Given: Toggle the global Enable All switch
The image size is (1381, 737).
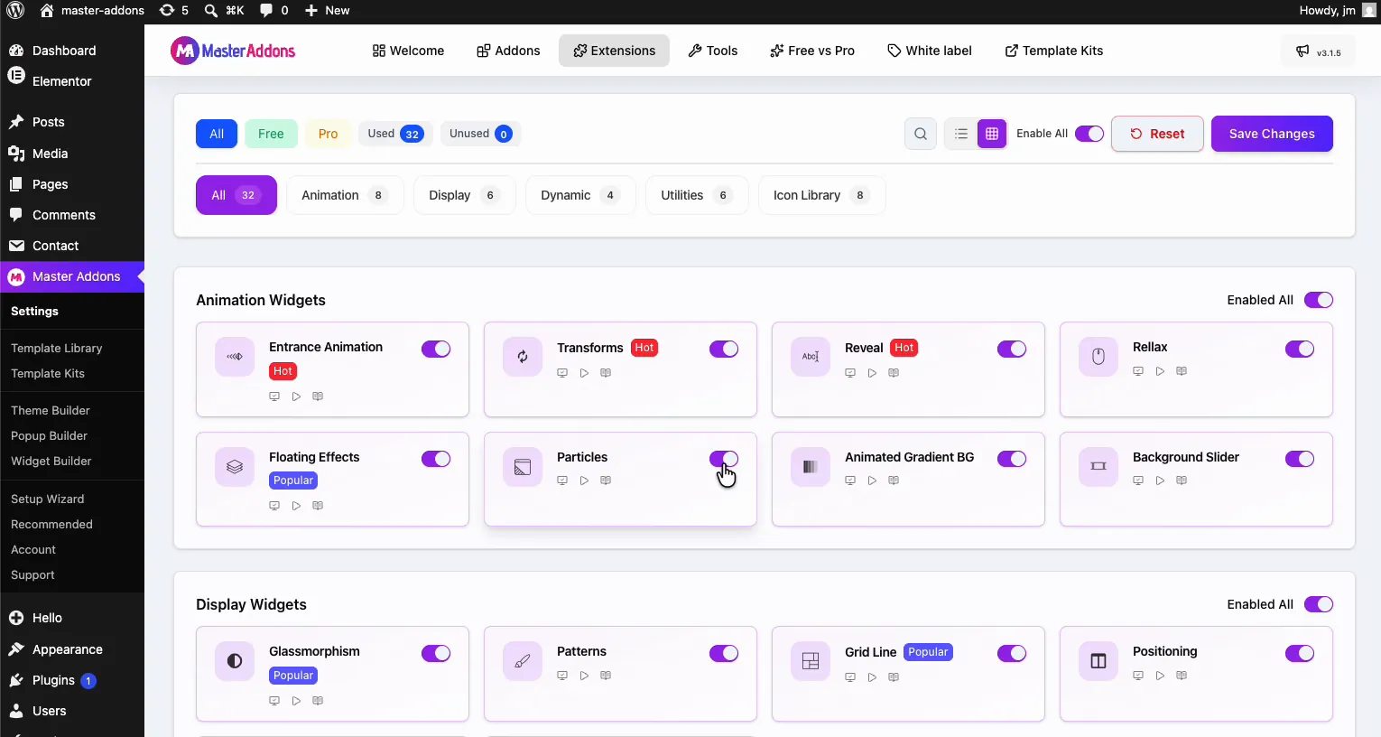Looking at the screenshot, I should coord(1089,134).
